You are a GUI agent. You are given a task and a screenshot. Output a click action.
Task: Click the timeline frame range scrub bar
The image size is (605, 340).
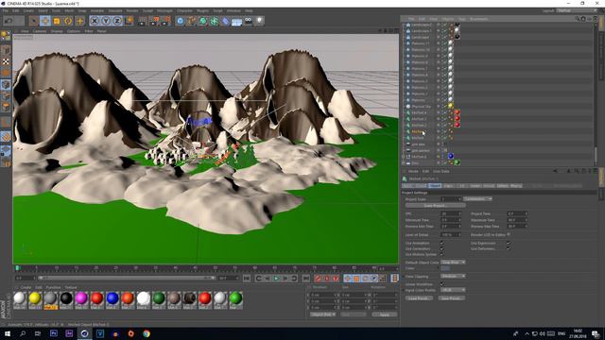click(127, 278)
